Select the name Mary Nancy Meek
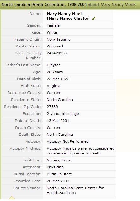Viewport: 140px width, 201px height. tap(65, 14)
